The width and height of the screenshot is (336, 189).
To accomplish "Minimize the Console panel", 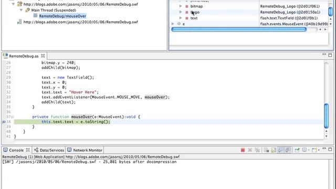I will 324,149.
